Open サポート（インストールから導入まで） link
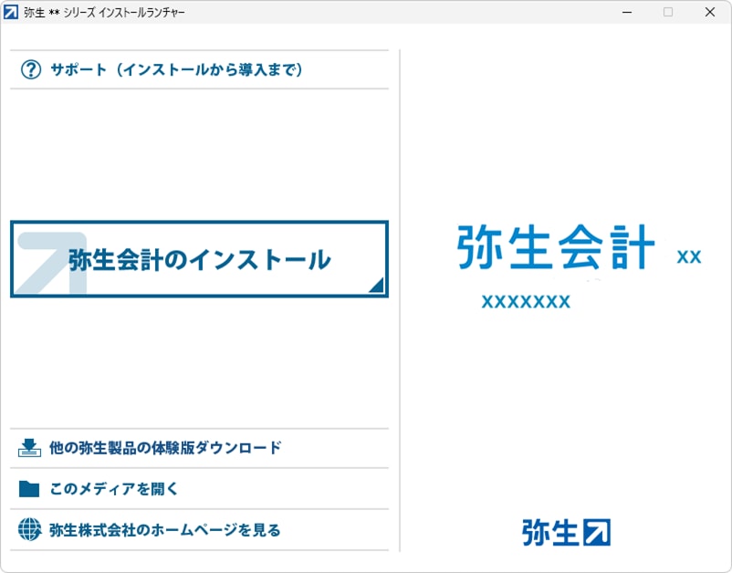The image size is (732, 573). click(x=176, y=69)
